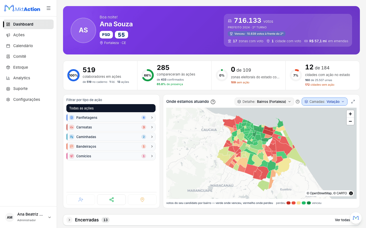Open the Ana Beatriz user account menu

28,217
